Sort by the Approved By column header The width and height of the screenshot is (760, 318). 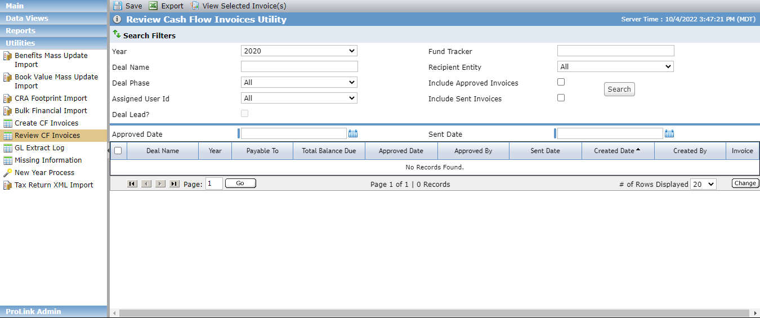pyautogui.click(x=473, y=151)
